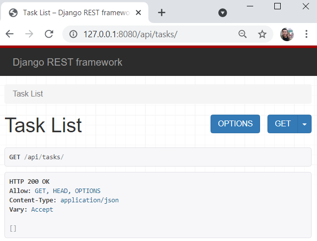Click the Task List page heading

coord(43,125)
